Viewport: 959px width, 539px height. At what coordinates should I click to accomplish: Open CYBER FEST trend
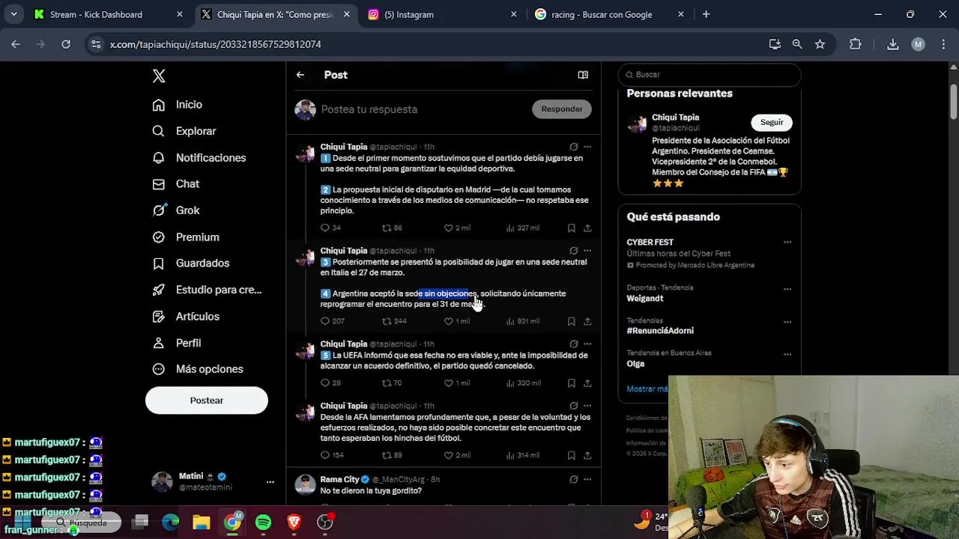650,243
